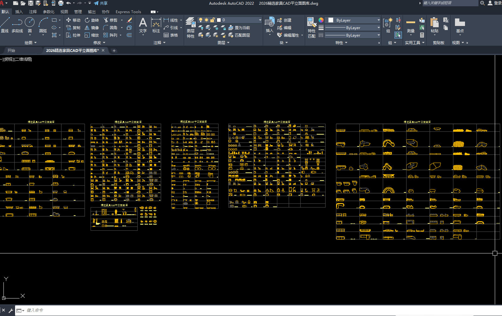The height and width of the screenshot is (316, 502).
Task: Choose the Move (移动) tool
Action: 73,20
